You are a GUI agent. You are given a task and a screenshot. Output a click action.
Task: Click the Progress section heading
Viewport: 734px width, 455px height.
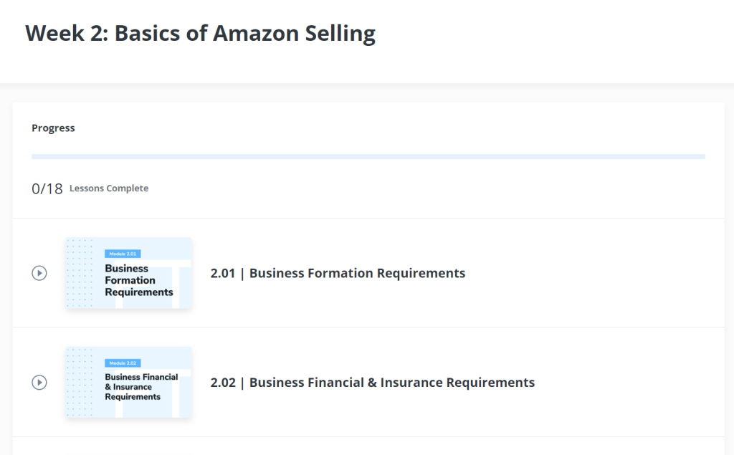click(53, 128)
